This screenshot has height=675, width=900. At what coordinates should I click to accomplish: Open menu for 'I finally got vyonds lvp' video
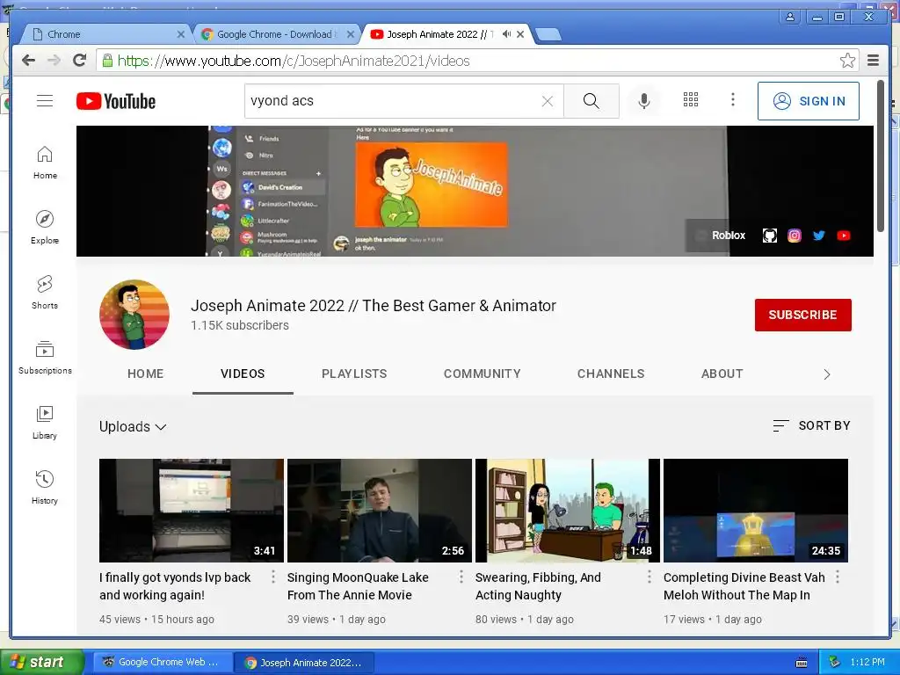[x=273, y=577]
